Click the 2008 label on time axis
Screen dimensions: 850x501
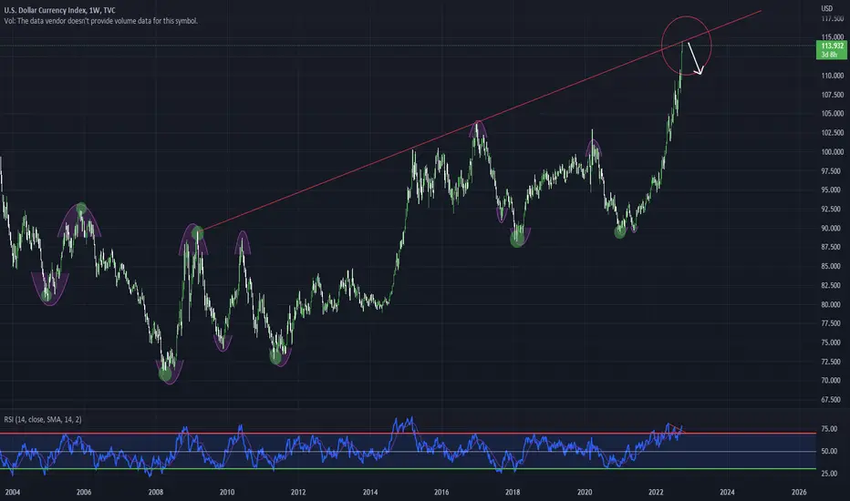coord(156,492)
